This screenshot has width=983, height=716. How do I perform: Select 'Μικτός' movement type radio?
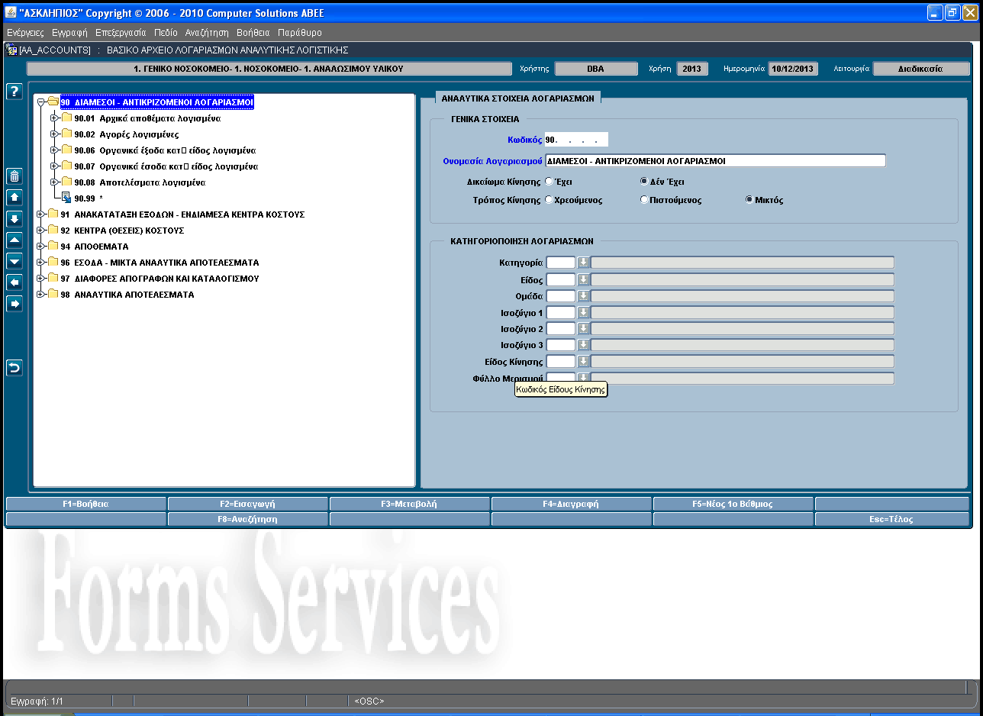pyautogui.click(x=749, y=200)
